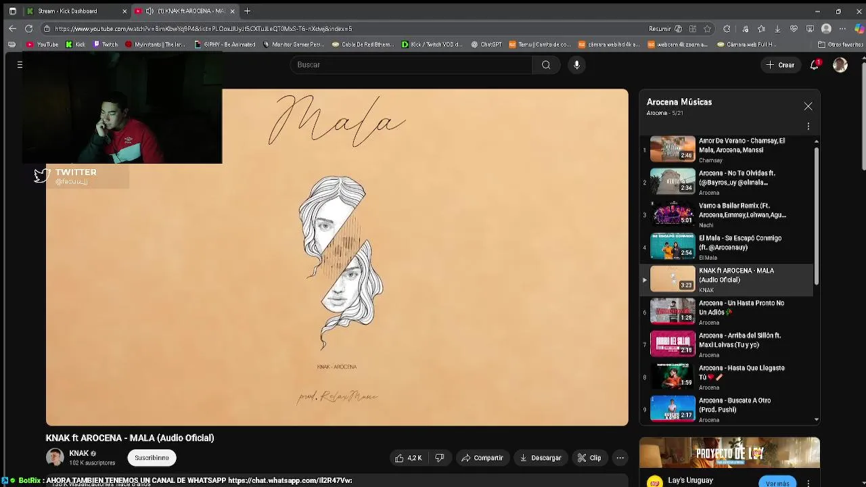
Task: Open ChatGPT bookmark
Action: 486,45
